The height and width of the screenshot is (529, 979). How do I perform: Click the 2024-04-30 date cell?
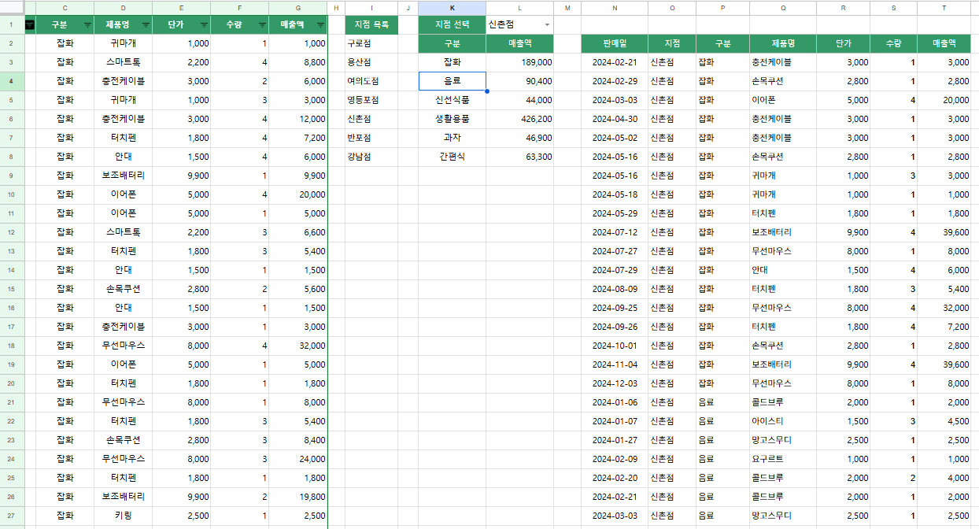[615, 119]
